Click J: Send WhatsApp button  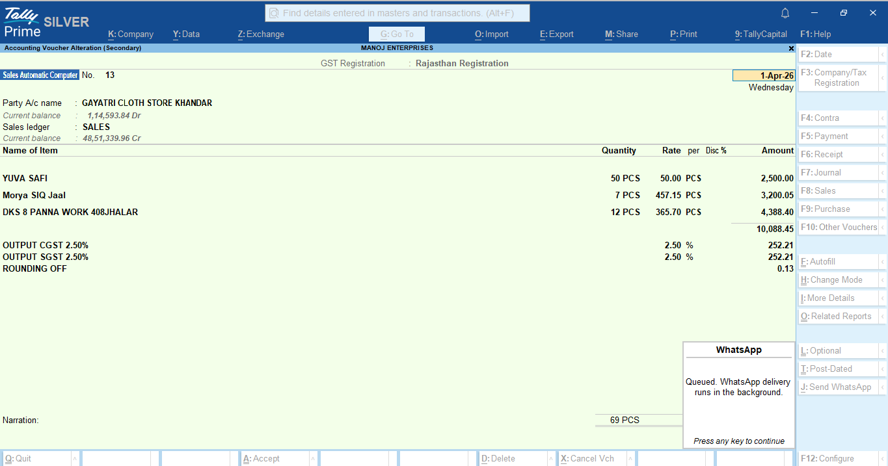coord(838,387)
